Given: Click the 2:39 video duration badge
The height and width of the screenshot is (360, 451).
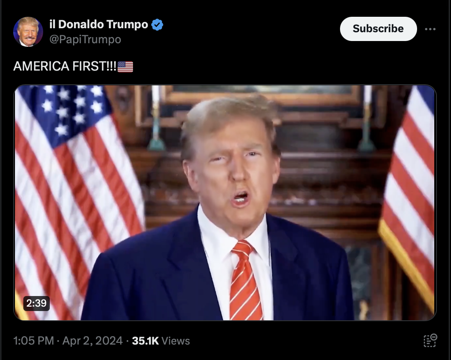Looking at the screenshot, I should pyautogui.click(x=37, y=303).
